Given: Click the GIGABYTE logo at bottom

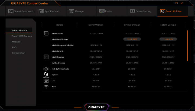Looking at the screenshot, I should coord(96,107).
